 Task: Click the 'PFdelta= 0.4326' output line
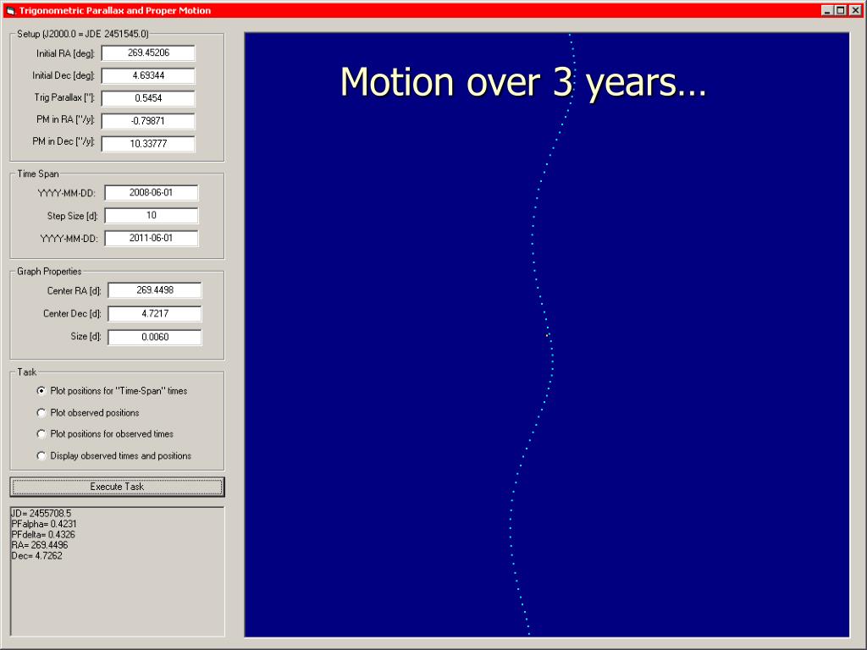point(43,535)
